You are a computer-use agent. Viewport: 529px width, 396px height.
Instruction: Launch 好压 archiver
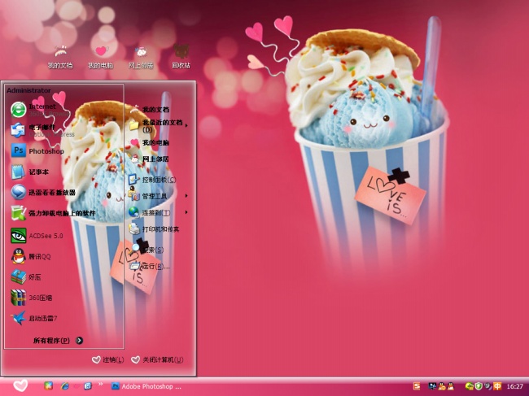coord(26,277)
